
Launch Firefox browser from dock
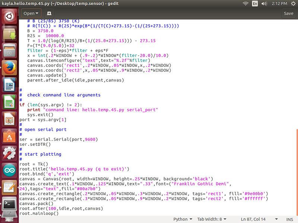coord(9,68)
